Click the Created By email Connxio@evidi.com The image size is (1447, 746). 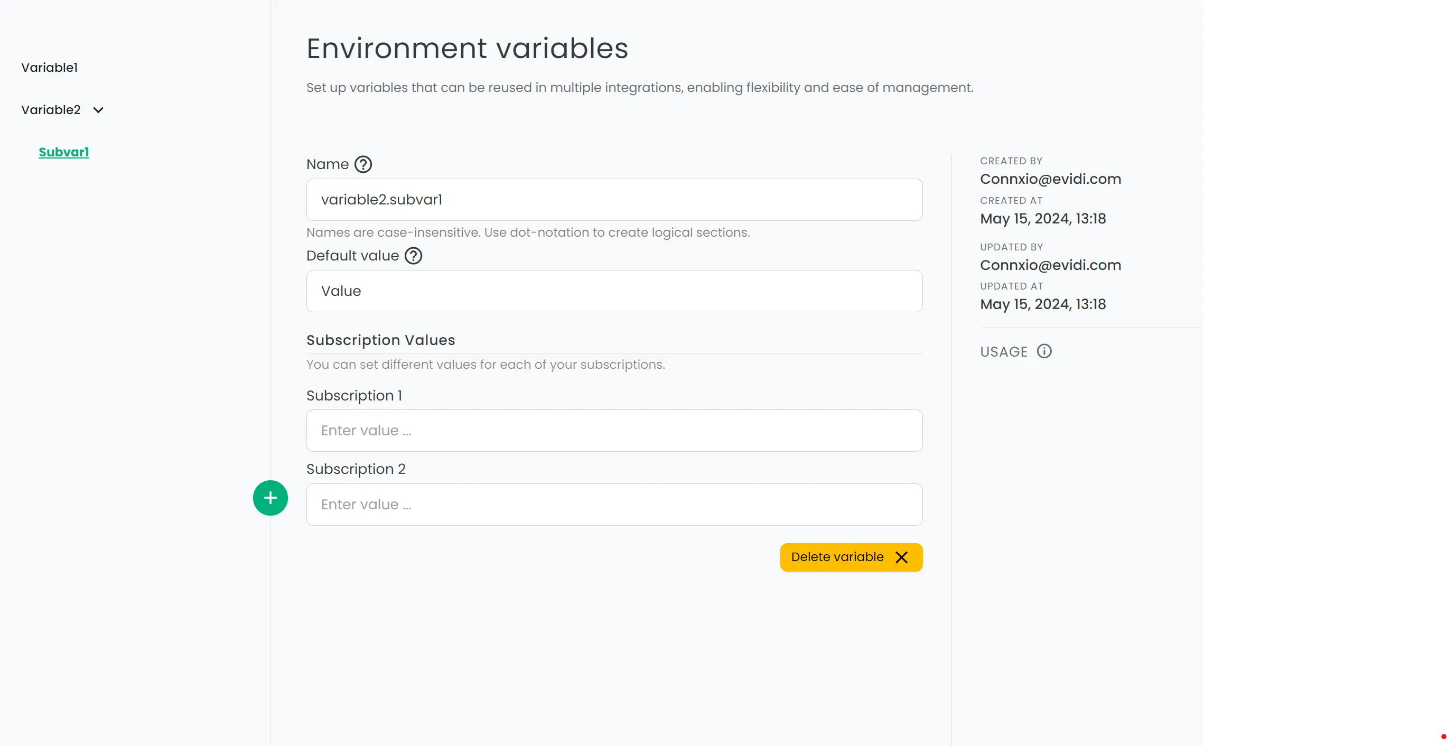pyautogui.click(x=1050, y=179)
